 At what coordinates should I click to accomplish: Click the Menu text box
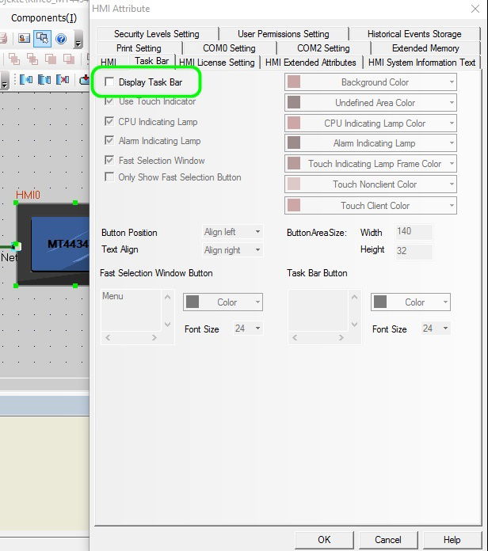click(131, 310)
